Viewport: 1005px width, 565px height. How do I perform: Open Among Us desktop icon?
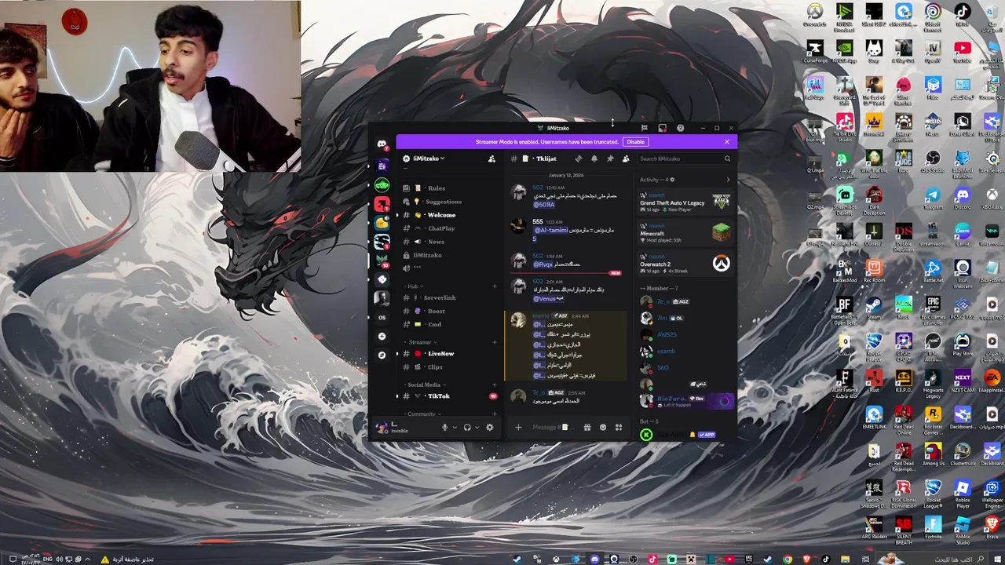pos(933,454)
